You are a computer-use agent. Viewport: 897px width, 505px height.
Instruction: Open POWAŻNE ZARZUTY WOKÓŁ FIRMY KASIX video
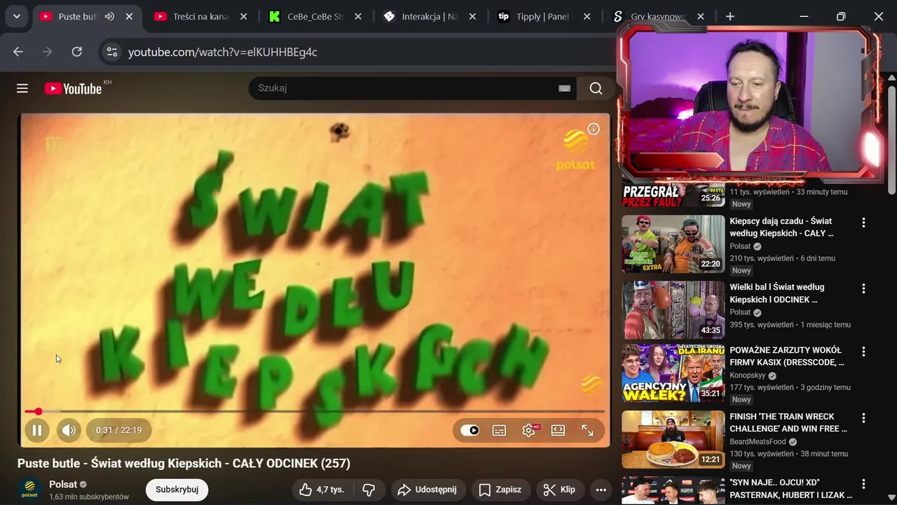pyautogui.click(x=787, y=356)
